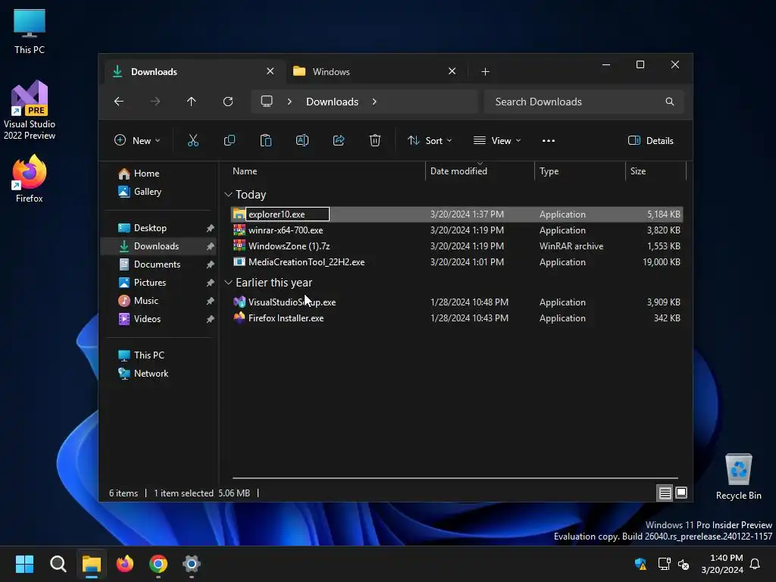Image resolution: width=776 pixels, height=582 pixels.
Task: Unpin Desktop from Quick access
Action: (x=211, y=228)
